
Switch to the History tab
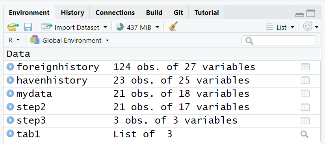[72, 13]
